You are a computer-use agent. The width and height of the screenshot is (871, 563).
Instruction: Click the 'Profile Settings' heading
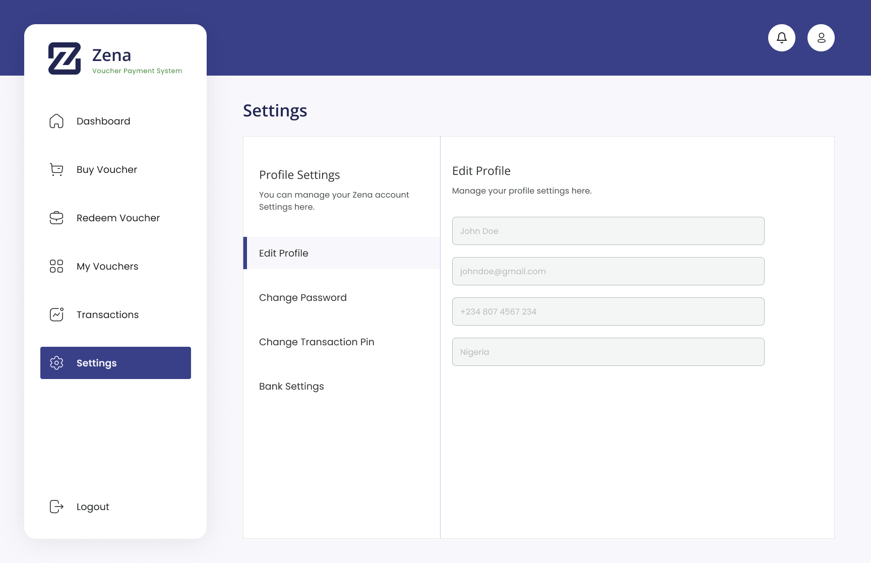pyautogui.click(x=299, y=175)
